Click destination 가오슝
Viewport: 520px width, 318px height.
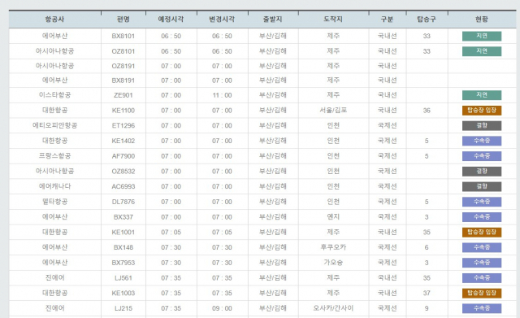tap(333, 263)
